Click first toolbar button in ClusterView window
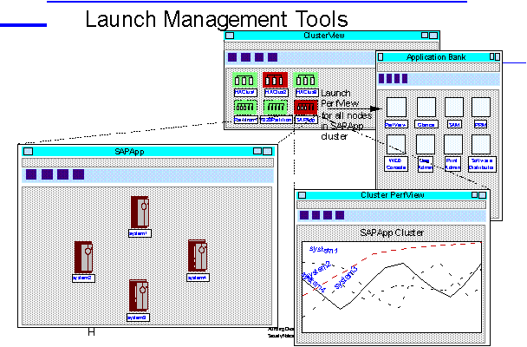The image size is (527, 347). 232,57
